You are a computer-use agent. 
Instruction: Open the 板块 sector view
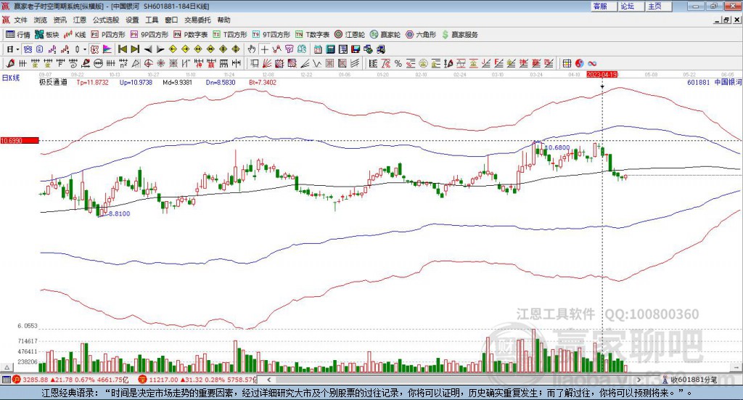pos(47,35)
